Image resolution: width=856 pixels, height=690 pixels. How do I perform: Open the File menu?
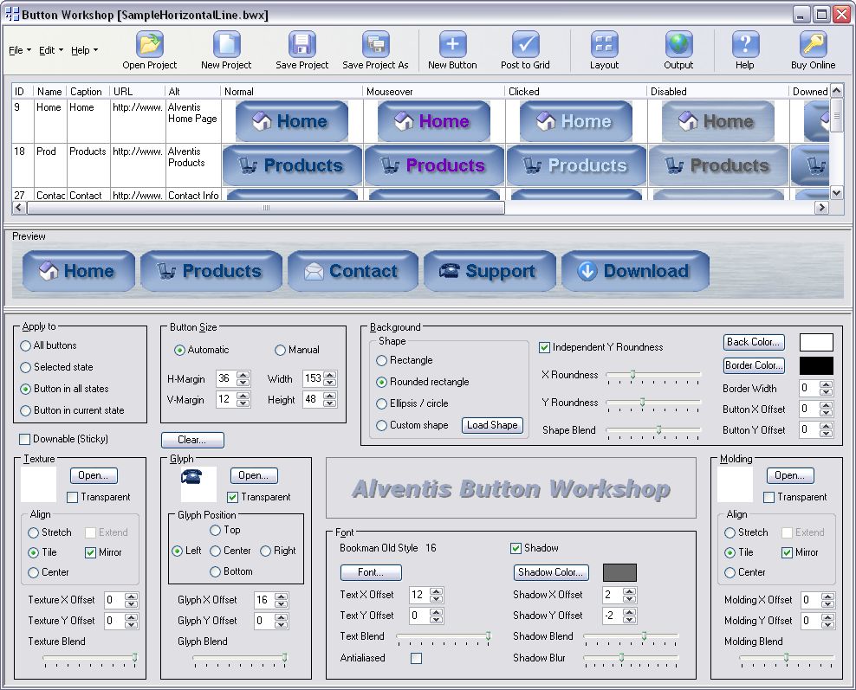[x=19, y=50]
